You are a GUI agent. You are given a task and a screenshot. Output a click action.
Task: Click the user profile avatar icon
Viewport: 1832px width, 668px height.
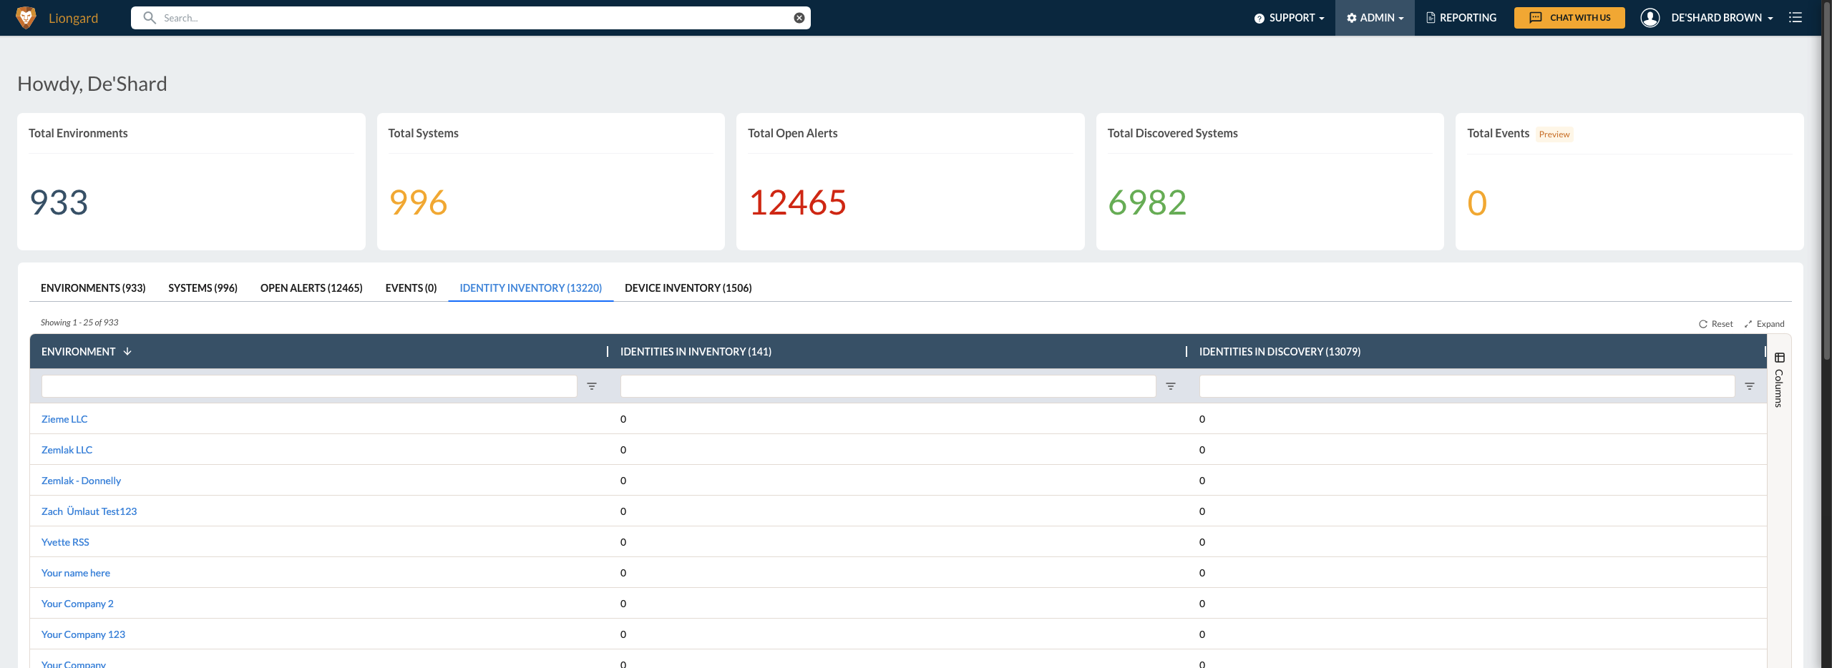(x=1650, y=18)
